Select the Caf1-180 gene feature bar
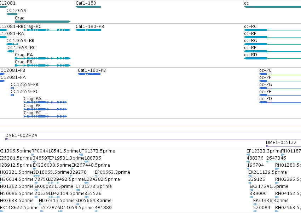 tap(88, 7)
